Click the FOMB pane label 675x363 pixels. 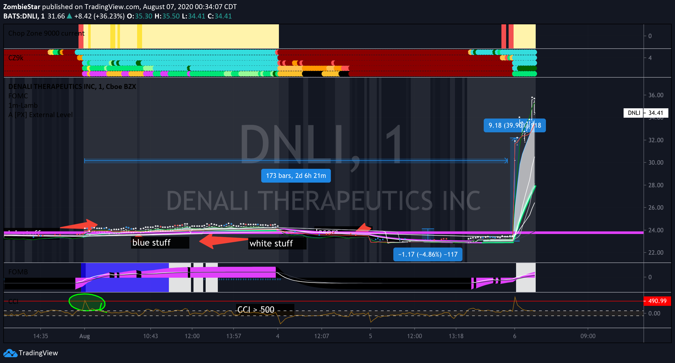click(x=18, y=272)
